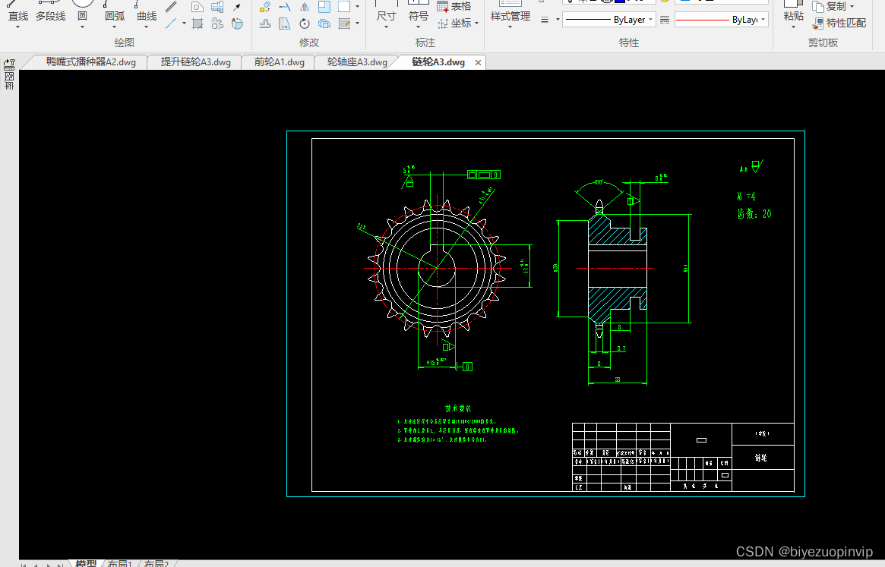Expand the construction line dropdown arrow

(184, 24)
